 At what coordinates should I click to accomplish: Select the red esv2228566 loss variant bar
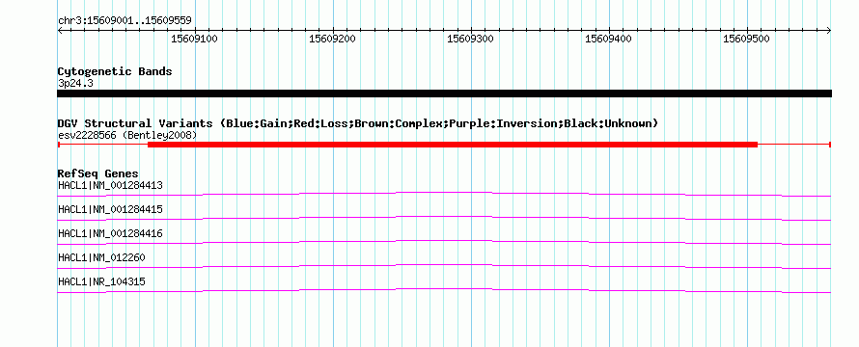[444, 145]
